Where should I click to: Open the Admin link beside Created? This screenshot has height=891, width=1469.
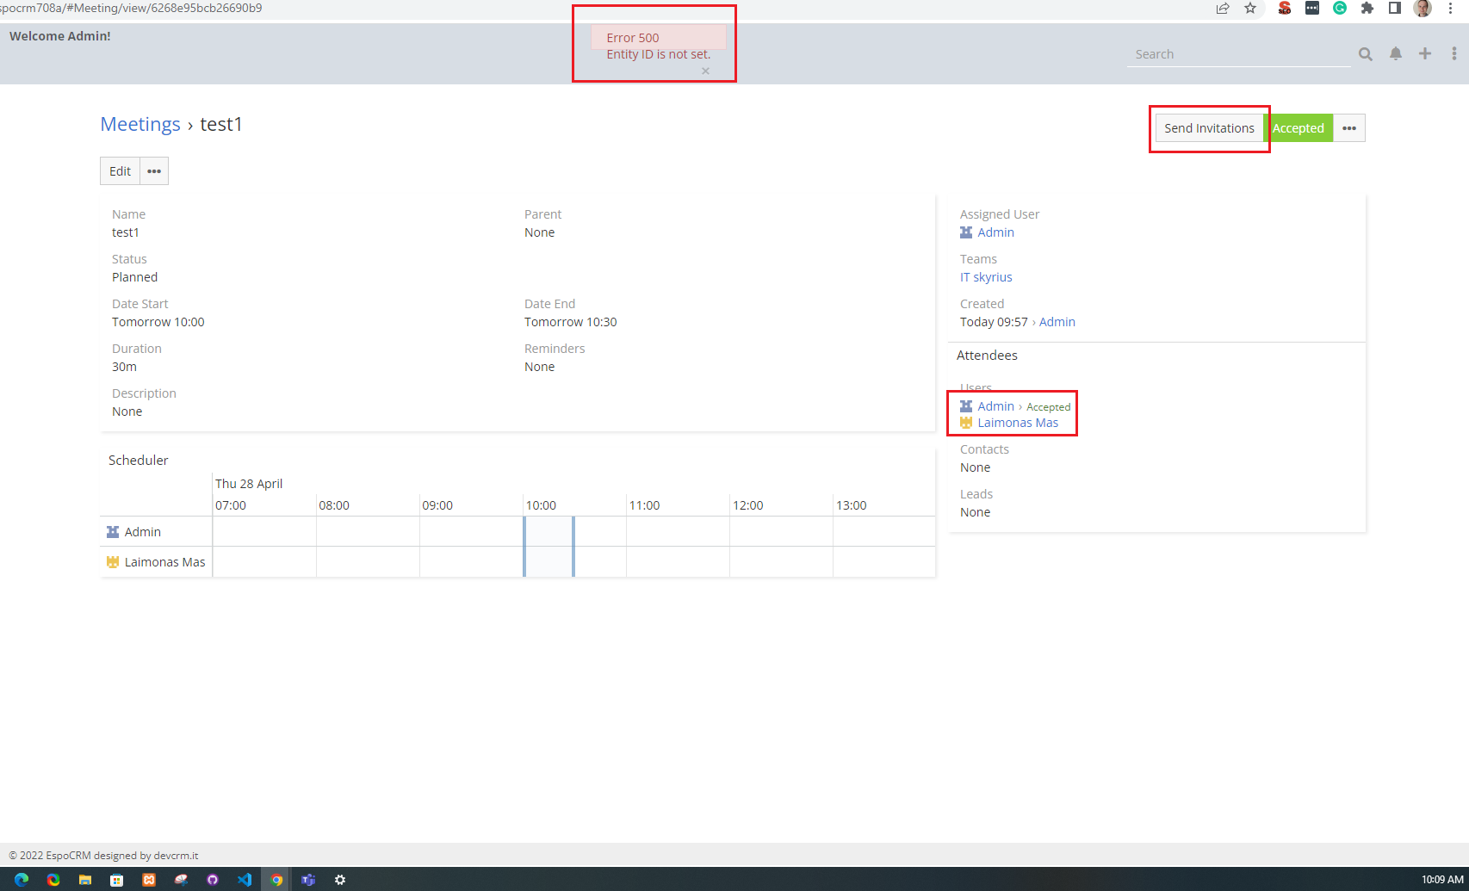[x=1057, y=322]
